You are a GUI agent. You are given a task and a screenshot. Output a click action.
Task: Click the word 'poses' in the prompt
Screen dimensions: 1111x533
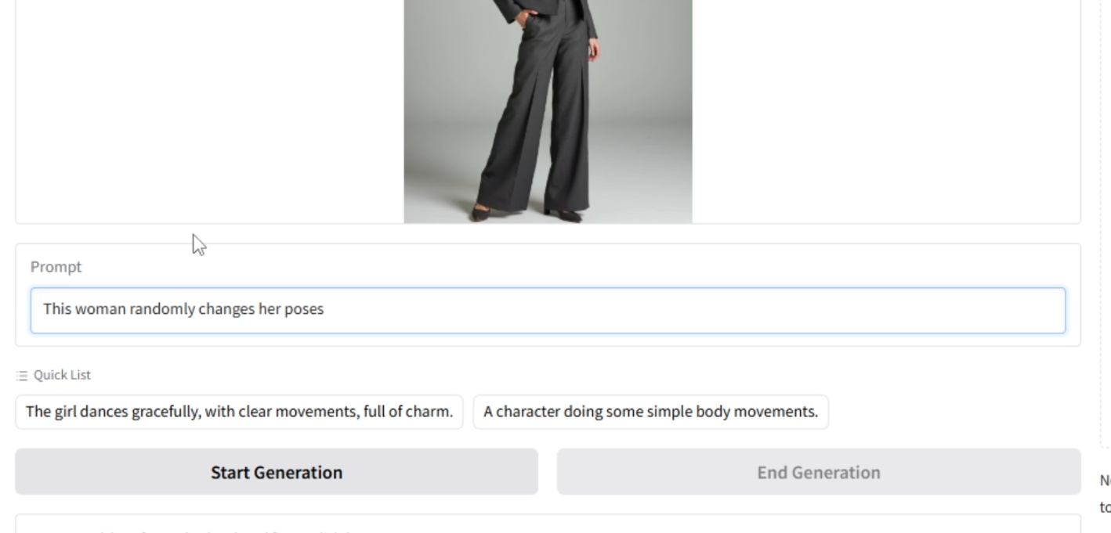[x=304, y=309]
